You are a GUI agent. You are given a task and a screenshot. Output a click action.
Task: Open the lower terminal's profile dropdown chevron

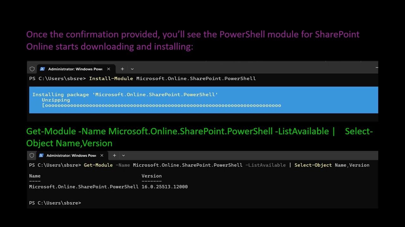[123, 155]
